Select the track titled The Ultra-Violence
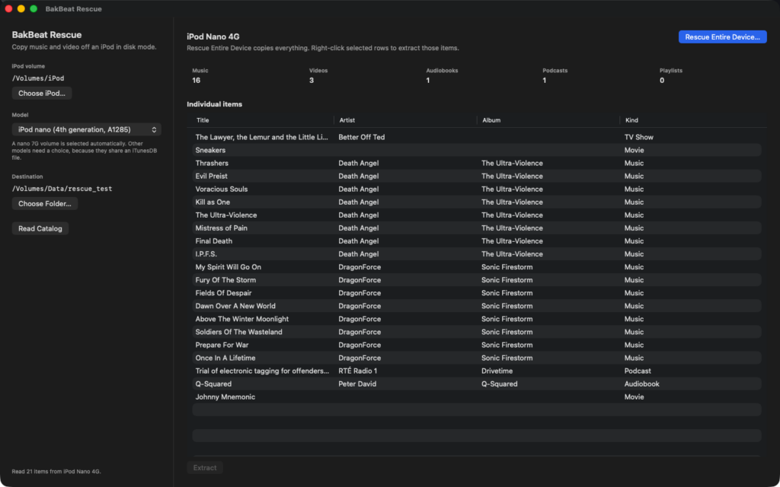Screen dimensions: 780x487 pos(477,215)
